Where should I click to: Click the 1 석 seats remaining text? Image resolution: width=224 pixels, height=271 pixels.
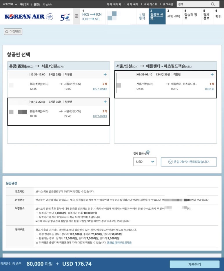tap(212, 84)
